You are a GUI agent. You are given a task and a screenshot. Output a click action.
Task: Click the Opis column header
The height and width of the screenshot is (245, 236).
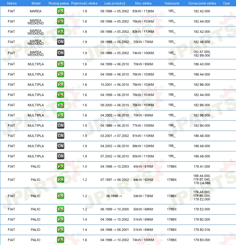(x=226, y=3)
